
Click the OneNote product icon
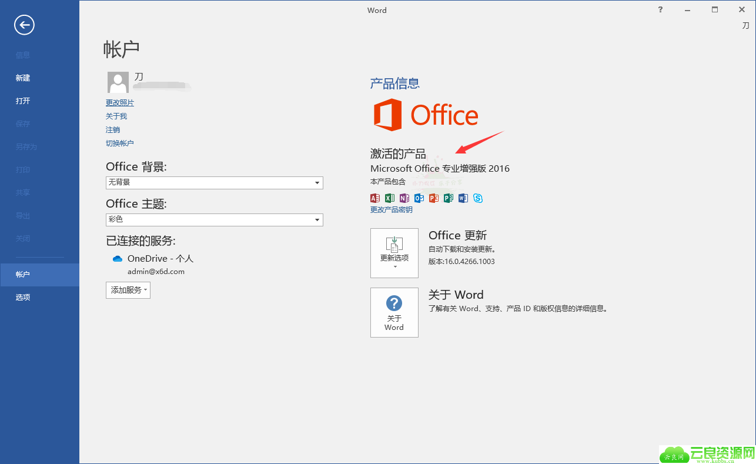[x=404, y=198]
